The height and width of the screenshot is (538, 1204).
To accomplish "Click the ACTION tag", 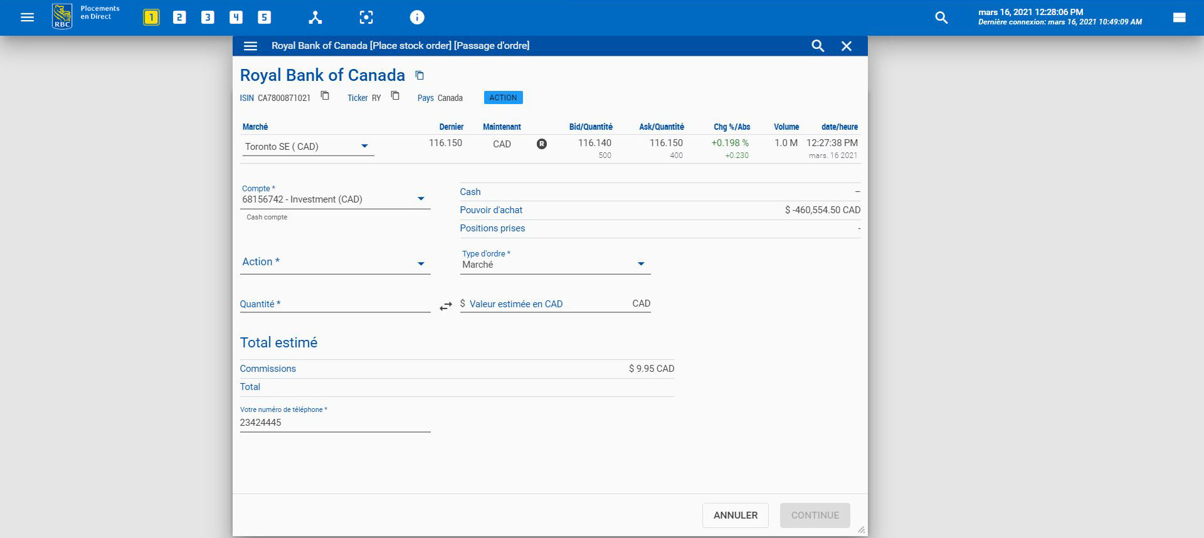I will [503, 97].
